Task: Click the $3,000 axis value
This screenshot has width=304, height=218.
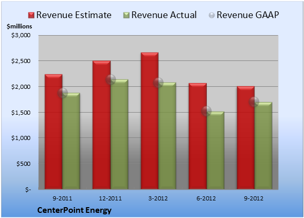Action: pos(21,35)
